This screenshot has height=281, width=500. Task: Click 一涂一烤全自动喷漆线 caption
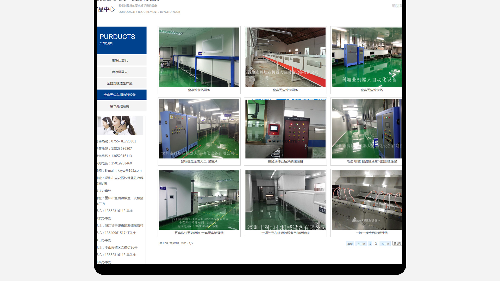372,233
